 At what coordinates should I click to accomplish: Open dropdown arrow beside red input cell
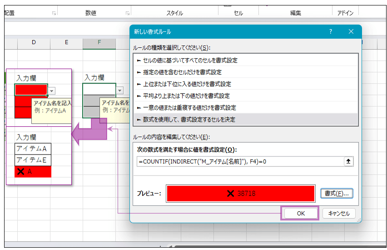(52, 90)
